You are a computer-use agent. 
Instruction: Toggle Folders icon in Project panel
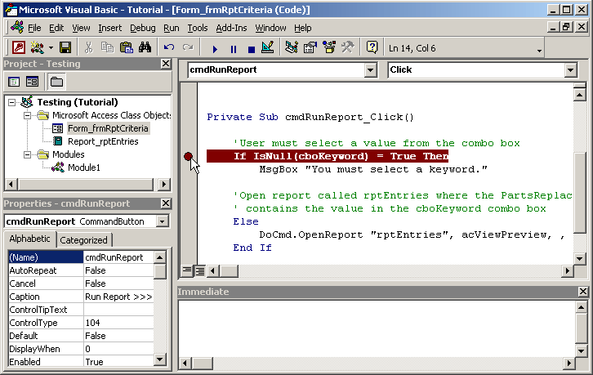pos(56,82)
